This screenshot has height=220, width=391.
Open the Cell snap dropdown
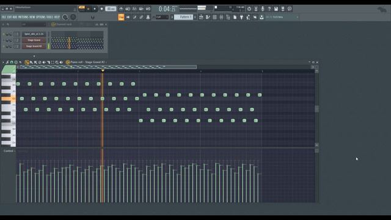(162, 17)
